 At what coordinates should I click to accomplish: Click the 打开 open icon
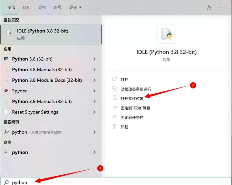coord(114,79)
